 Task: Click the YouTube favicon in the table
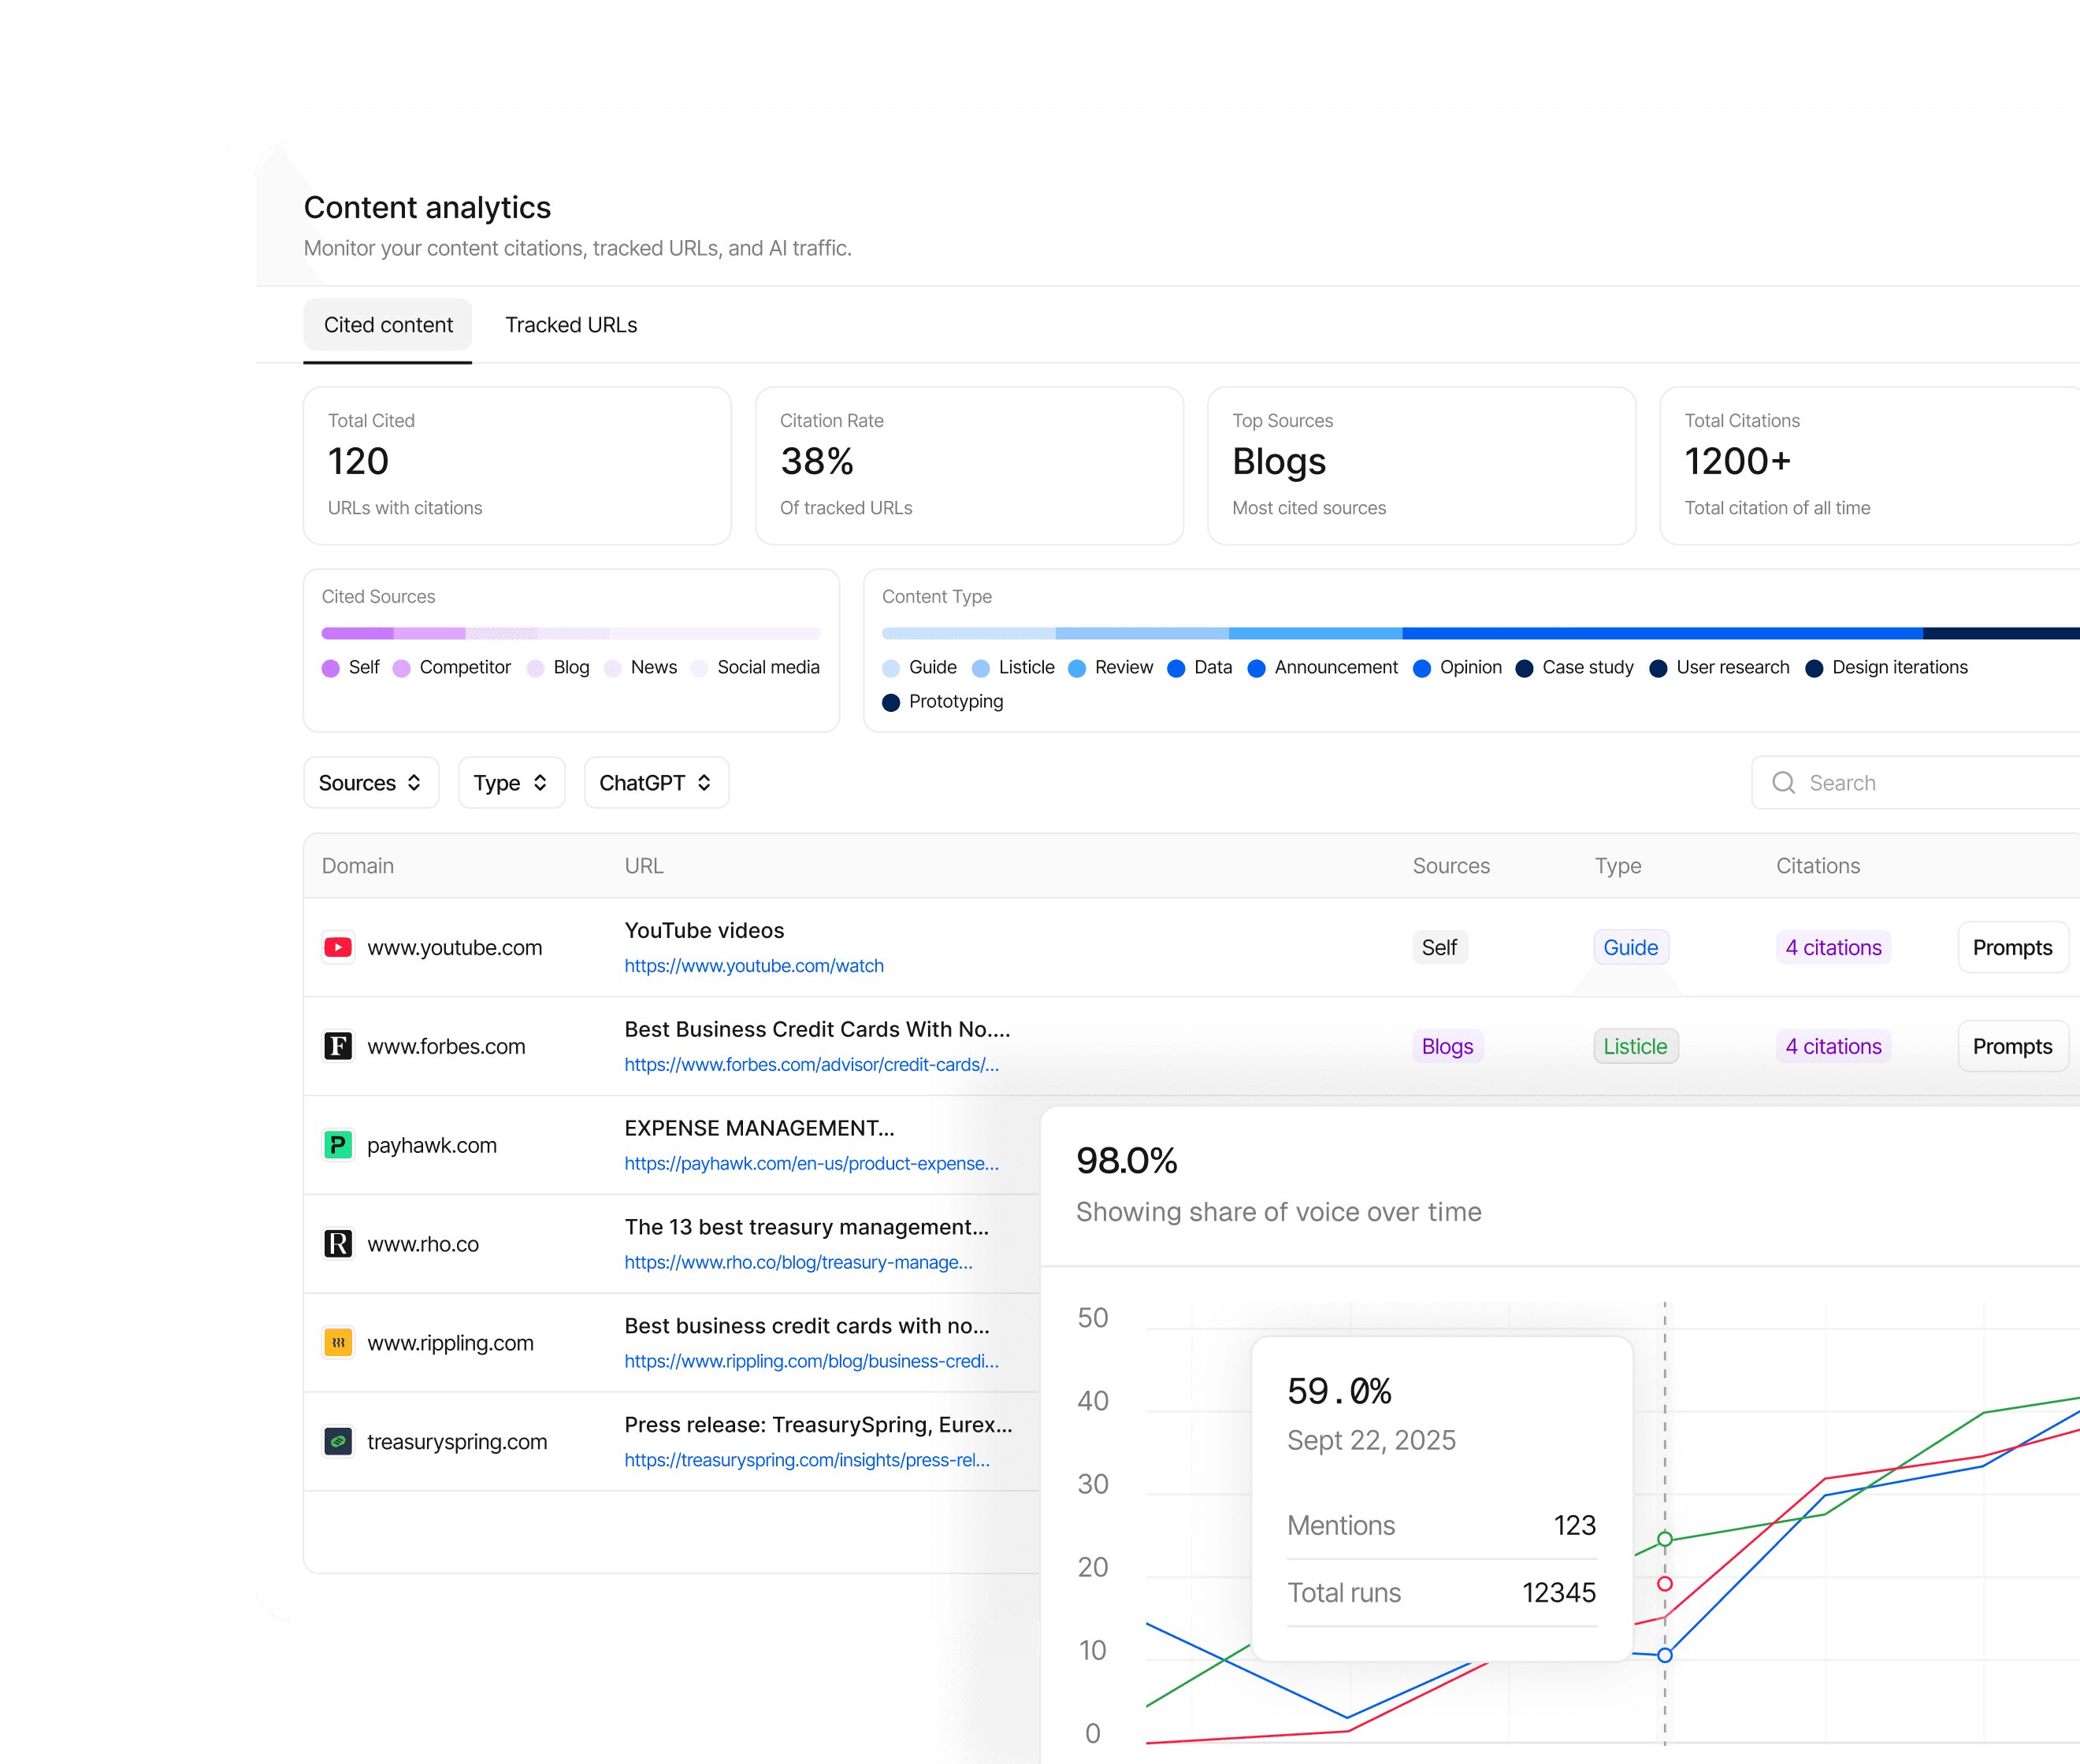(338, 947)
